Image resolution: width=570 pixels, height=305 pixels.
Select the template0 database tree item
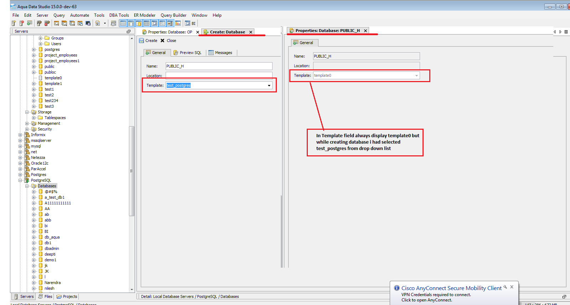pos(53,78)
